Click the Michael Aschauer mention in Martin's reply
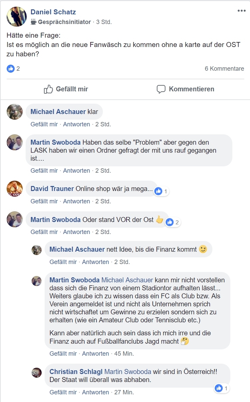 pos(127,280)
